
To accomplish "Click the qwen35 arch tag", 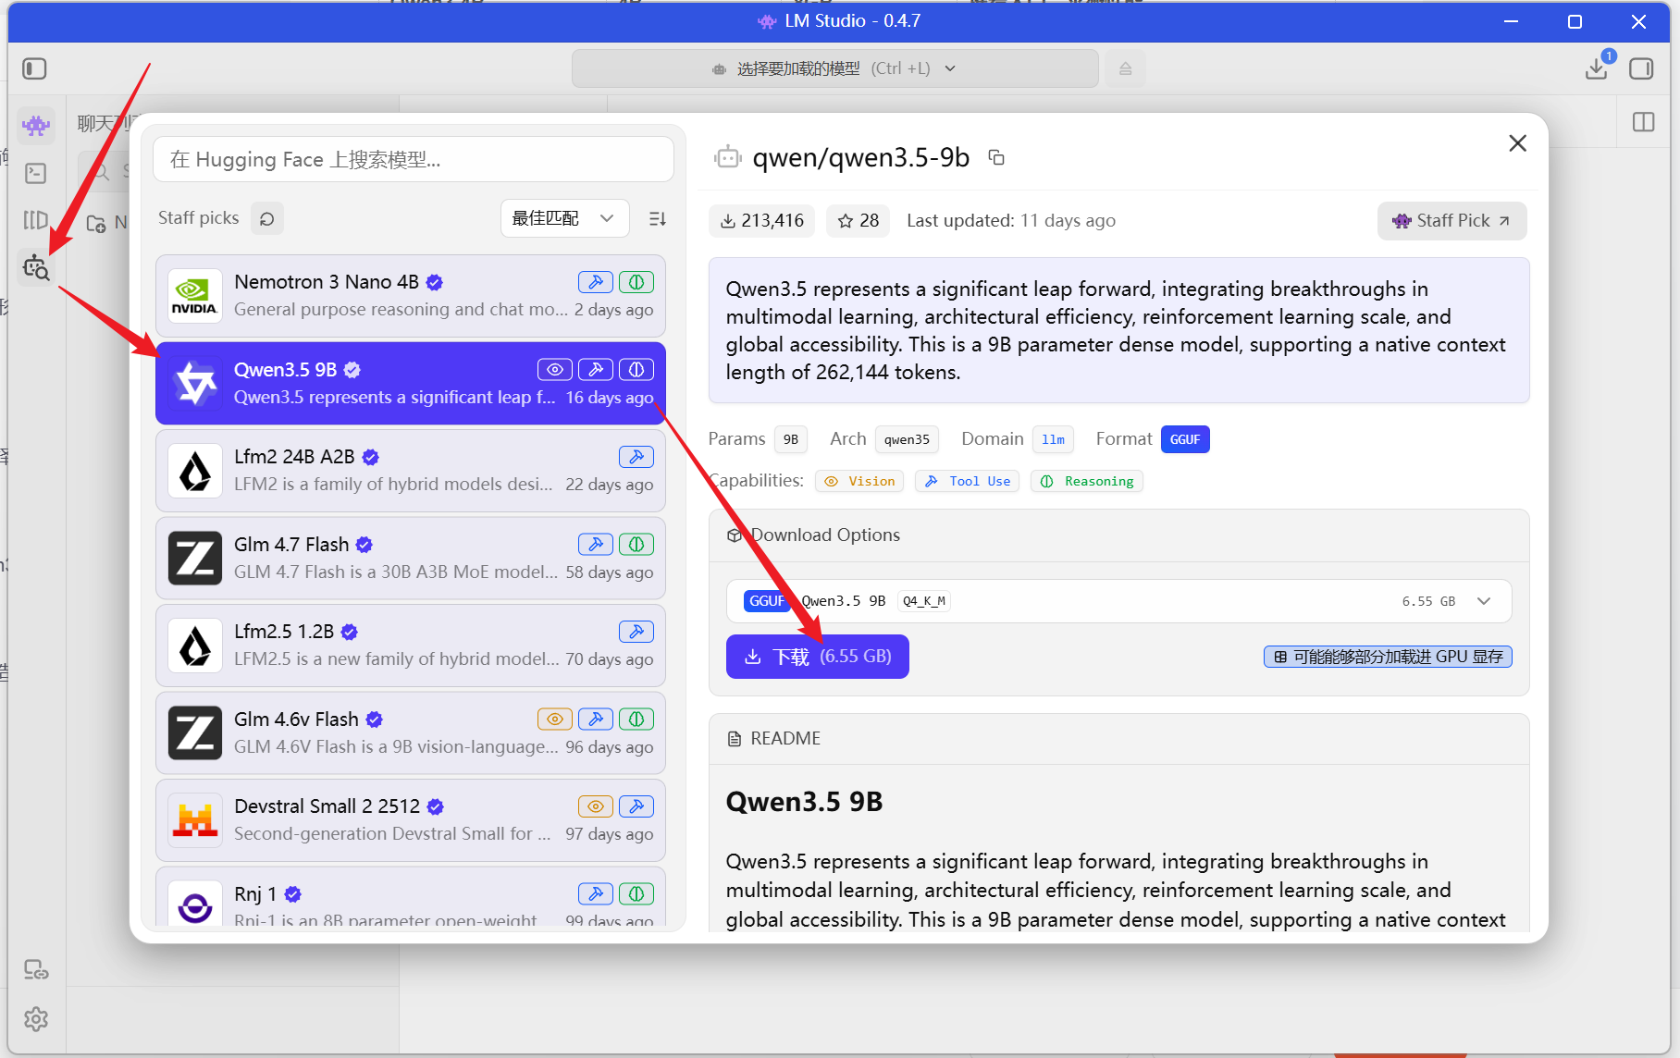I will coord(907,439).
